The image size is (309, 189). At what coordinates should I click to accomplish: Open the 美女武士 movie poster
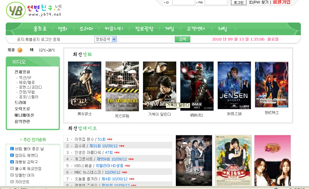tap(85, 85)
